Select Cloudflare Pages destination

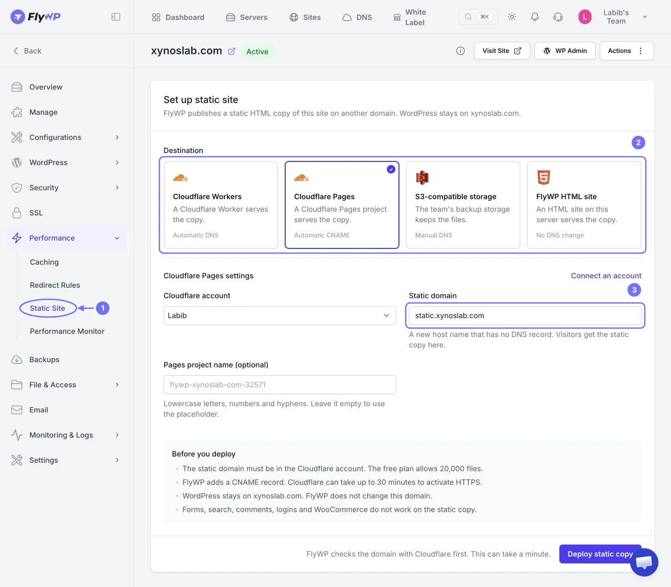(342, 205)
